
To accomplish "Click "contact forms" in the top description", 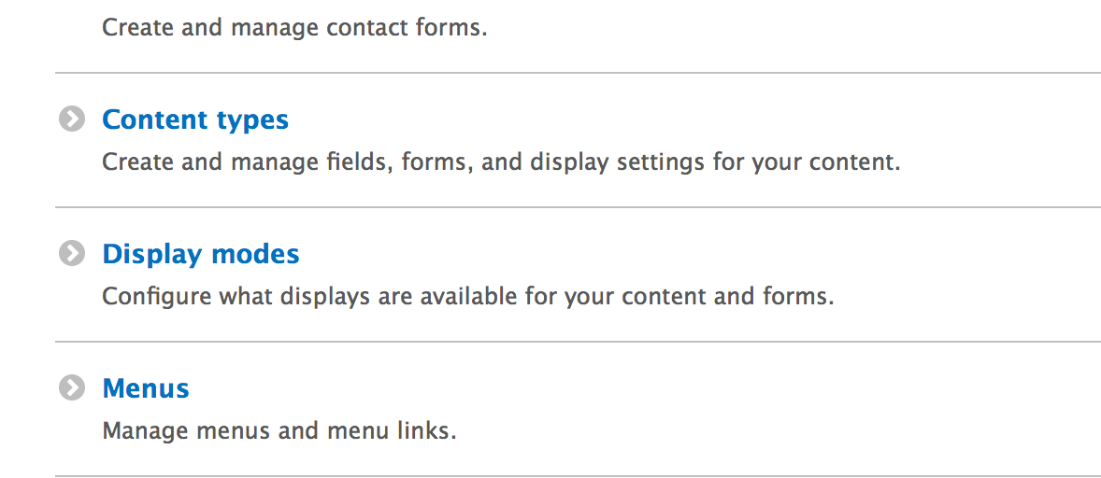I will pyautogui.click(x=407, y=28).
